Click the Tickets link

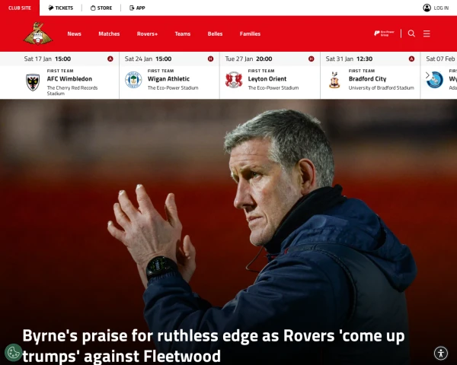[61, 8]
